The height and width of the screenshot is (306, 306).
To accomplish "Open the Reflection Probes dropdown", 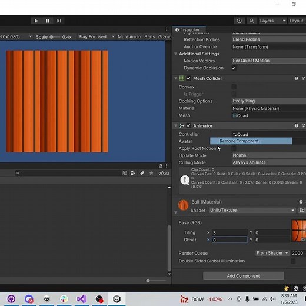I will [269, 39].
